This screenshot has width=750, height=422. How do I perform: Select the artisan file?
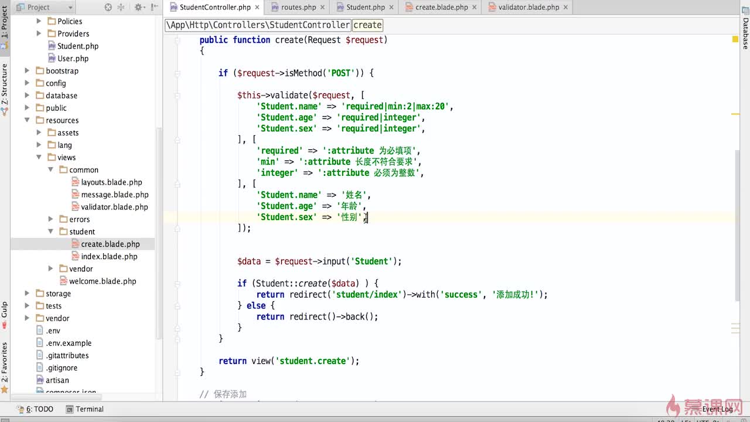[53, 380]
